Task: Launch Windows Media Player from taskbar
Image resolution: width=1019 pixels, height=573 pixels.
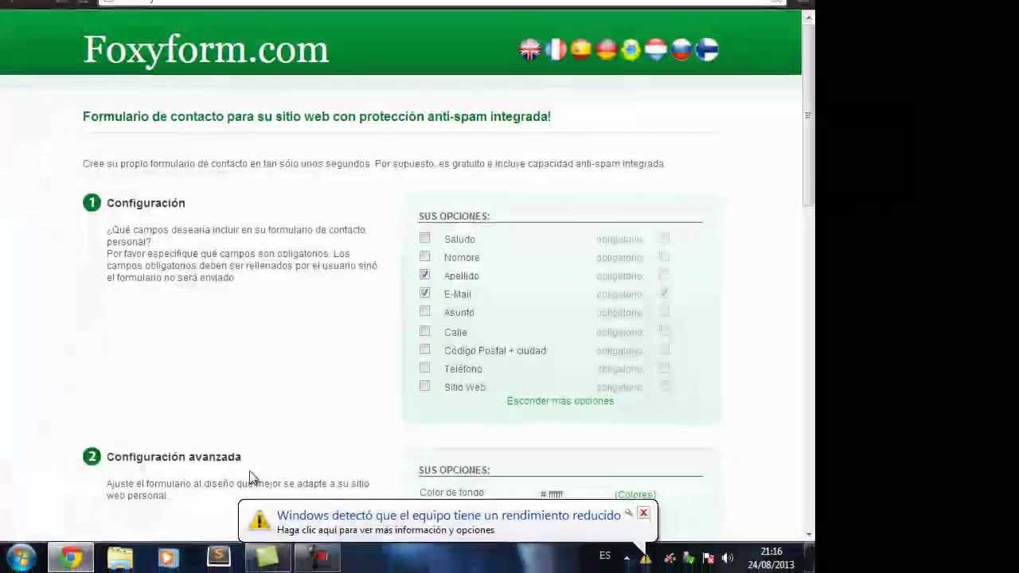Action: [169, 557]
